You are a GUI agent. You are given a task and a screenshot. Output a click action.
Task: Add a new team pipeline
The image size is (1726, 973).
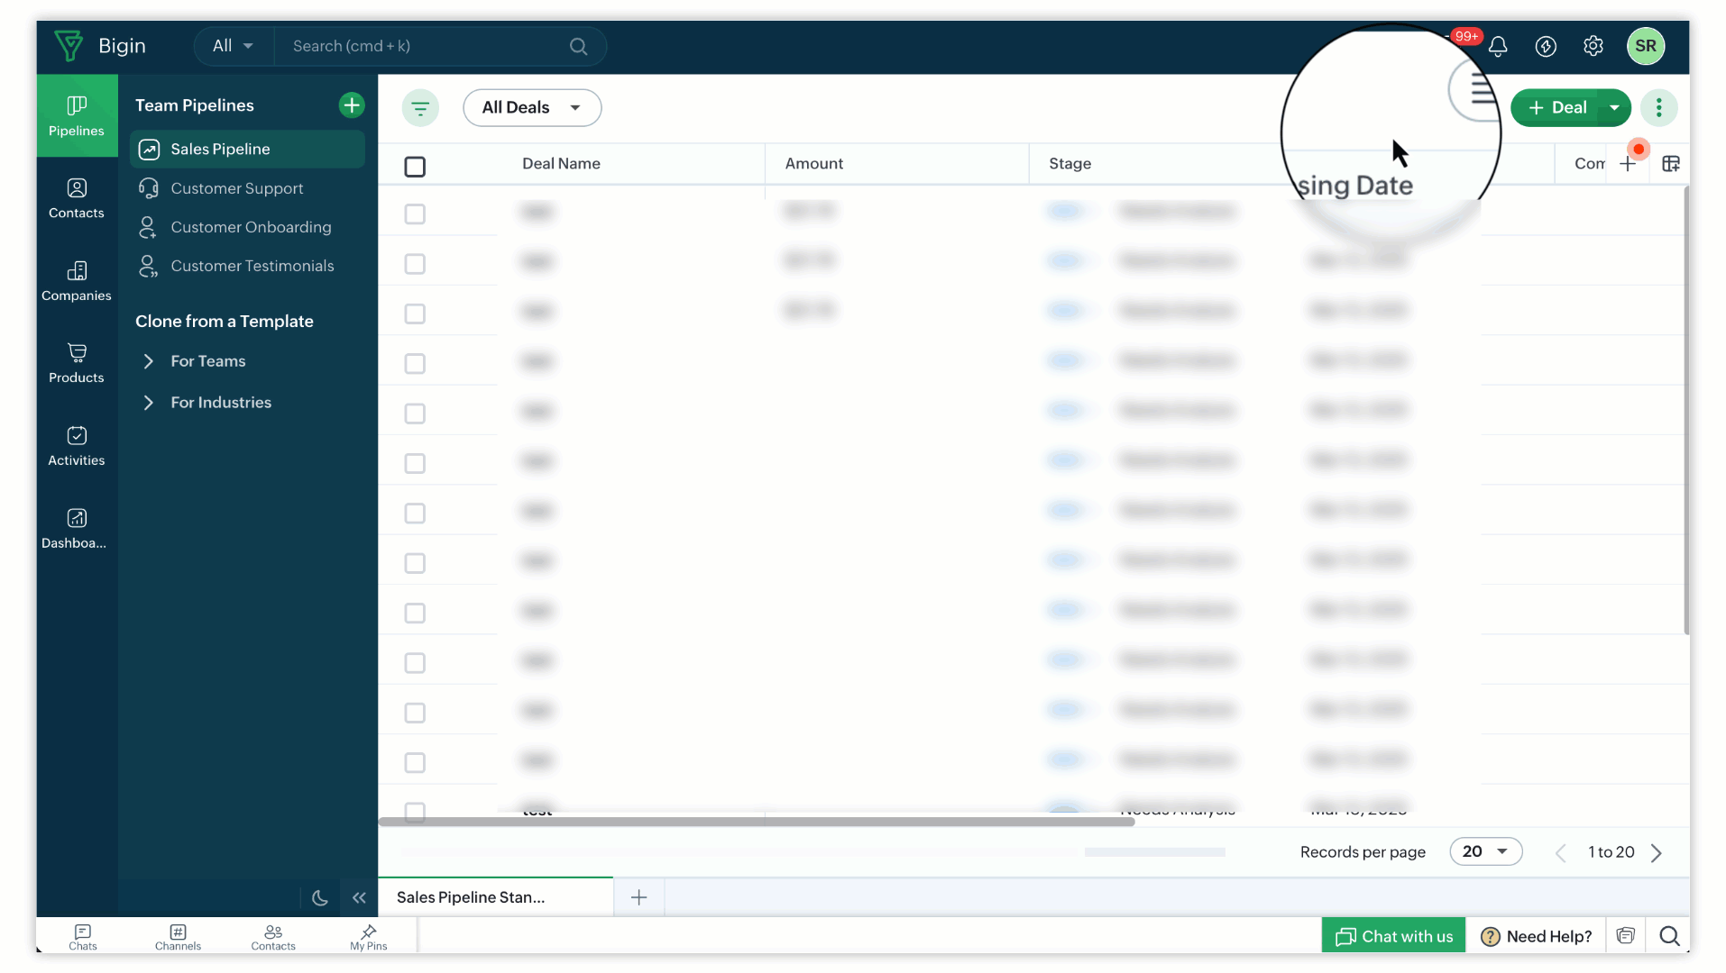(x=352, y=105)
